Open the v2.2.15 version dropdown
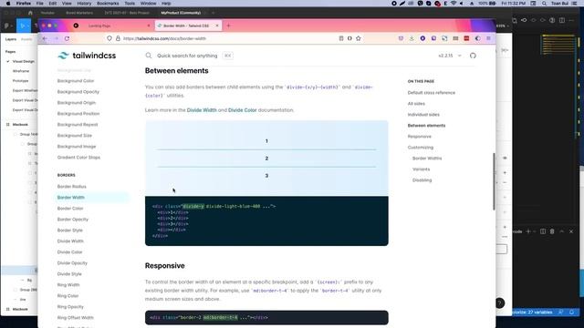The width and height of the screenshot is (584, 328). (450, 56)
